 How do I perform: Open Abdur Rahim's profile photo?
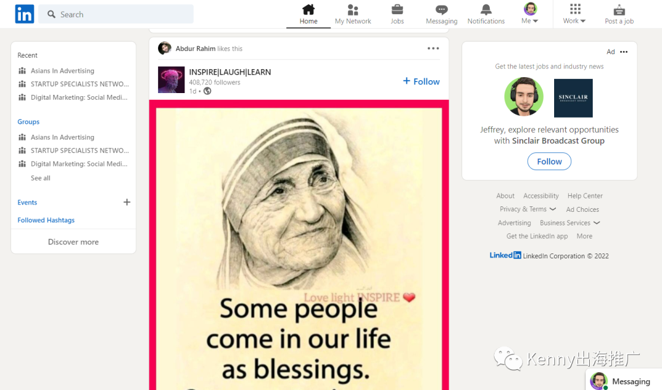pyautogui.click(x=165, y=48)
